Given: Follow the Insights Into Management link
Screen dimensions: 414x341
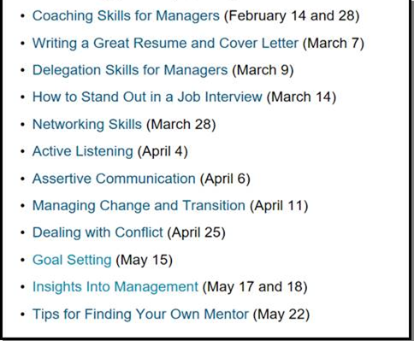Looking at the screenshot, I should (115, 286).
